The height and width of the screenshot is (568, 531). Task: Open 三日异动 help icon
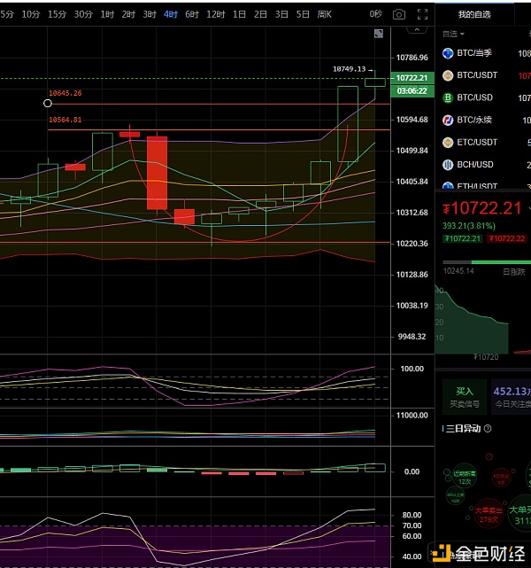[x=488, y=429]
